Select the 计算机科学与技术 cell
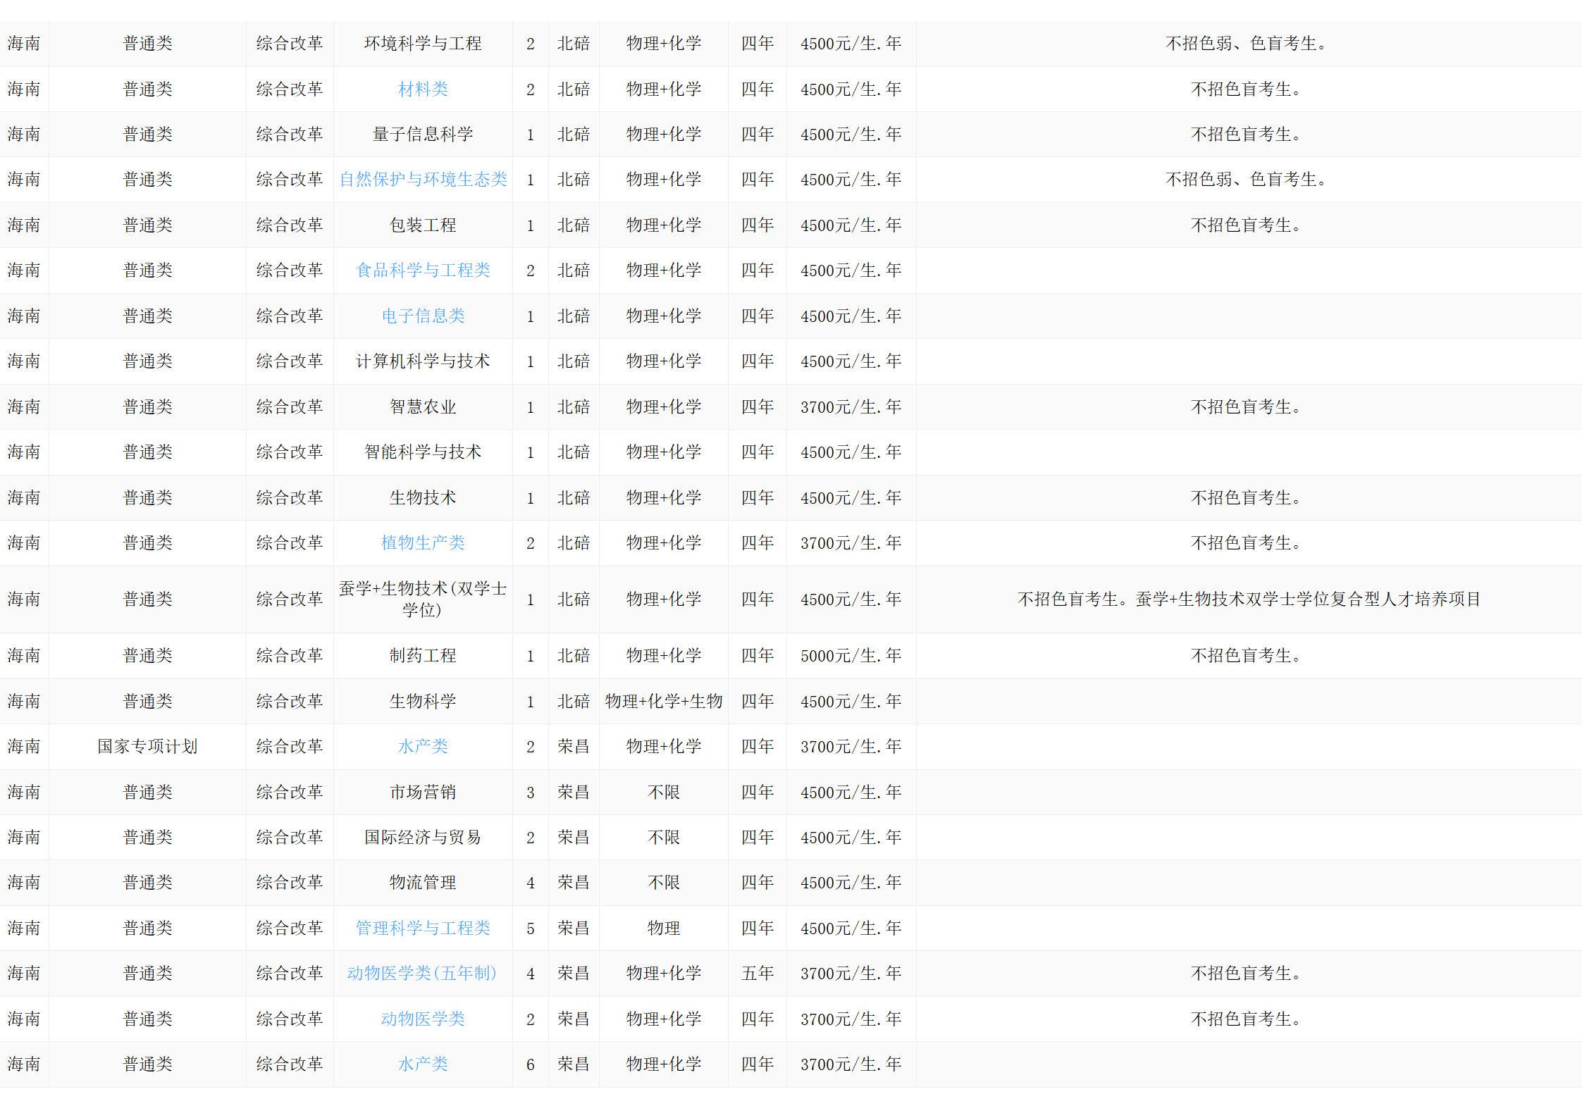Viewport: 1582px width, 1118px height. tap(423, 361)
